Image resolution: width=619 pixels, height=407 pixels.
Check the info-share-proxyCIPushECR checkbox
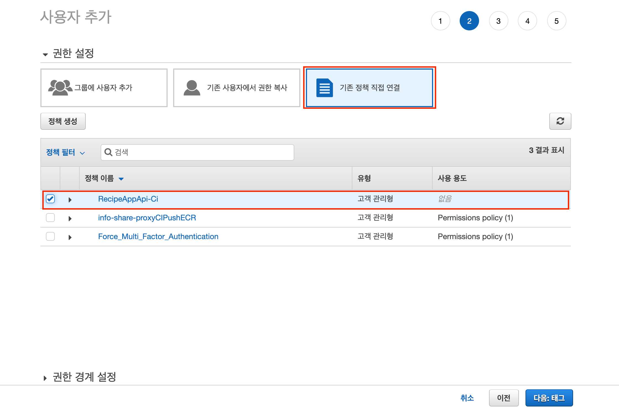(x=50, y=218)
